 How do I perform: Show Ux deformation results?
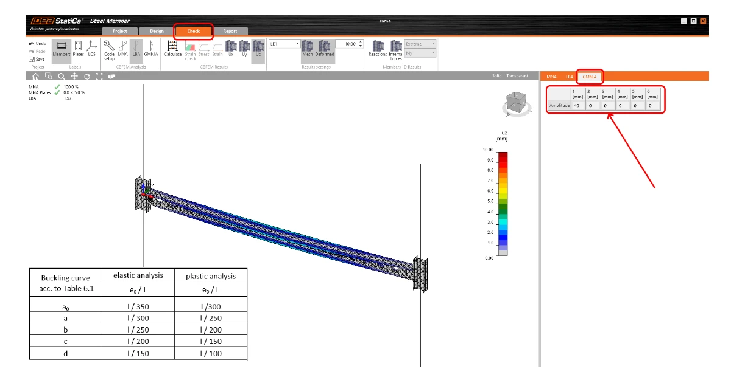pyautogui.click(x=231, y=49)
